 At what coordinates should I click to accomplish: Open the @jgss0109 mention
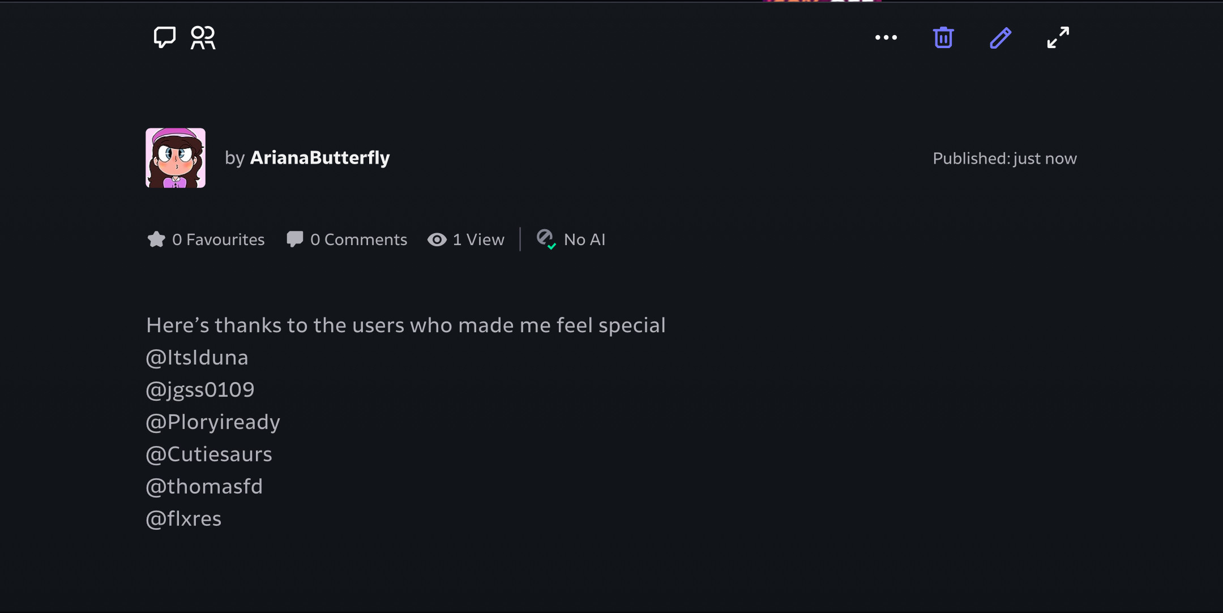[x=200, y=389]
